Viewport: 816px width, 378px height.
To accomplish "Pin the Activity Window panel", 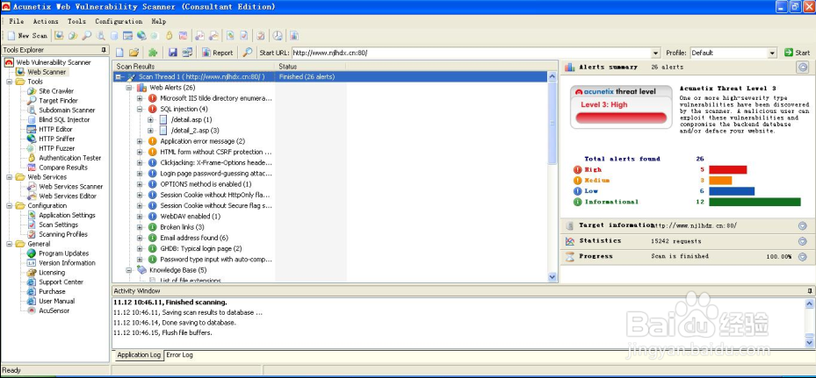I will (x=810, y=290).
